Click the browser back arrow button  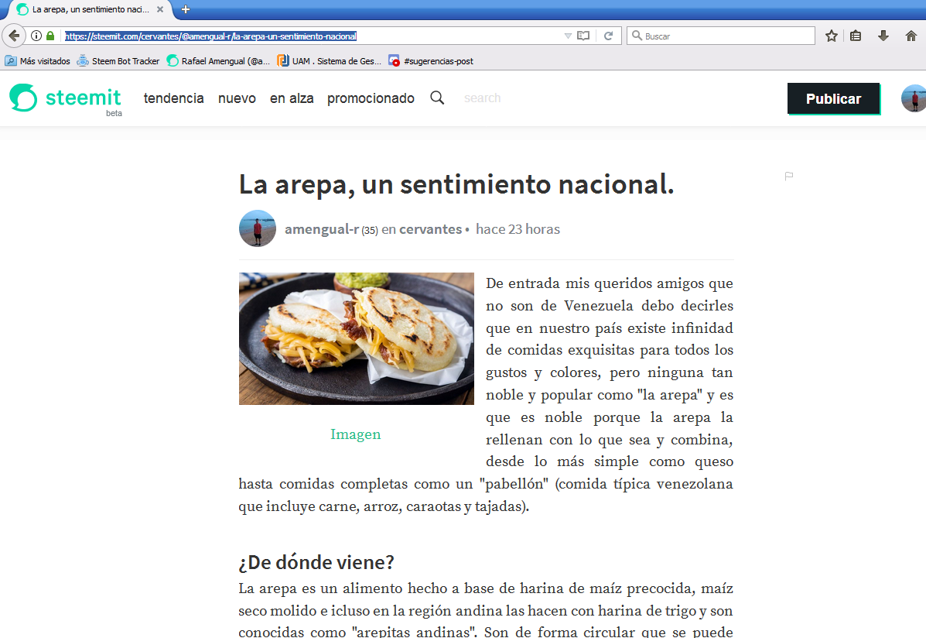pos(14,36)
